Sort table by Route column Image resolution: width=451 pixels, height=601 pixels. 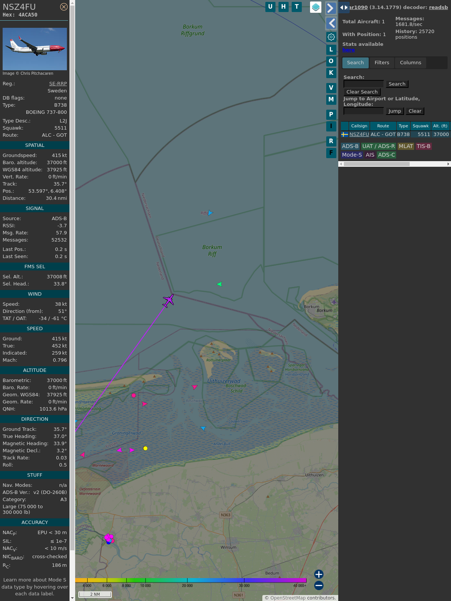pos(383,126)
